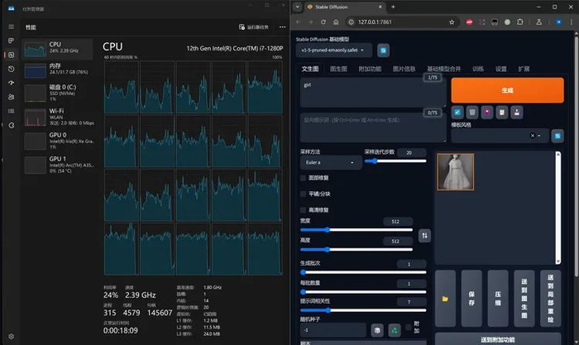Switch to the 图生图 tab
The height and width of the screenshot is (345, 579).
338,69
